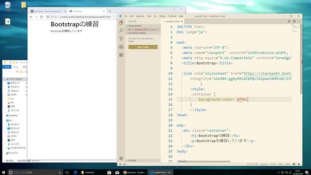311x175 pixels.
Task: Launch the Edge browser from the taskbar
Action: coord(75,172)
